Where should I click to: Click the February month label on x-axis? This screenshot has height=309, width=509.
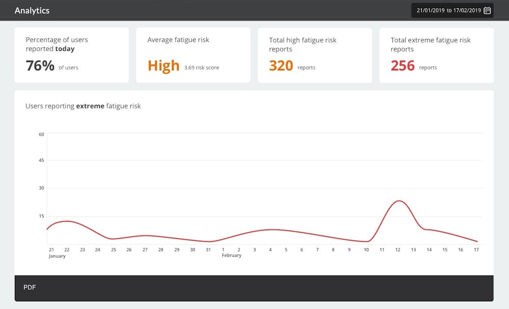(232, 256)
